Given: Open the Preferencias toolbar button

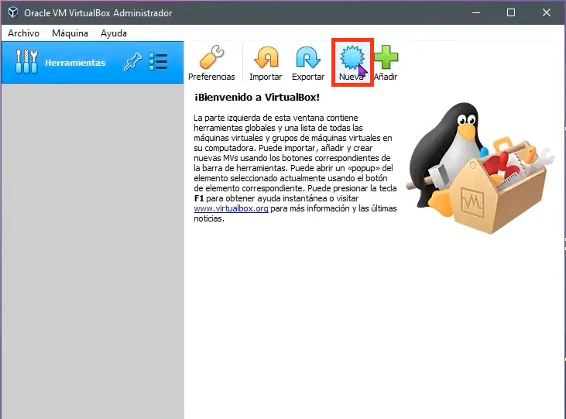Looking at the screenshot, I should click(211, 63).
